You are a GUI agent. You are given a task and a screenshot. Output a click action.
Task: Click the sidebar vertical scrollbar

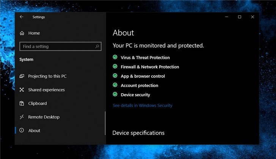pyautogui.click(x=105, y=123)
